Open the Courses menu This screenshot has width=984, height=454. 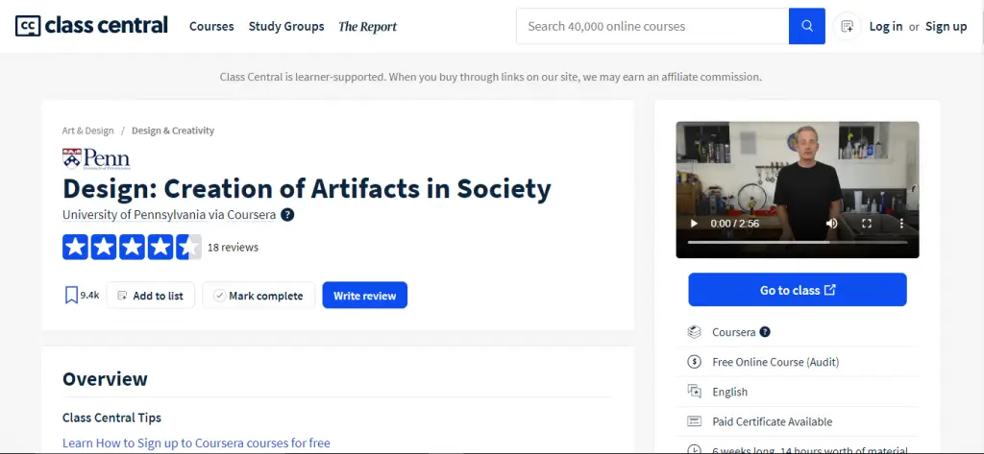point(211,26)
